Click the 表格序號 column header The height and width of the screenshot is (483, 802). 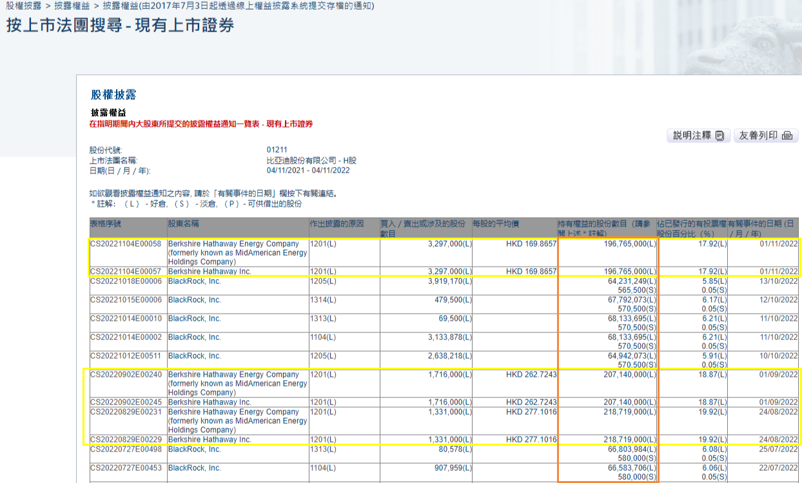pyautogui.click(x=105, y=224)
